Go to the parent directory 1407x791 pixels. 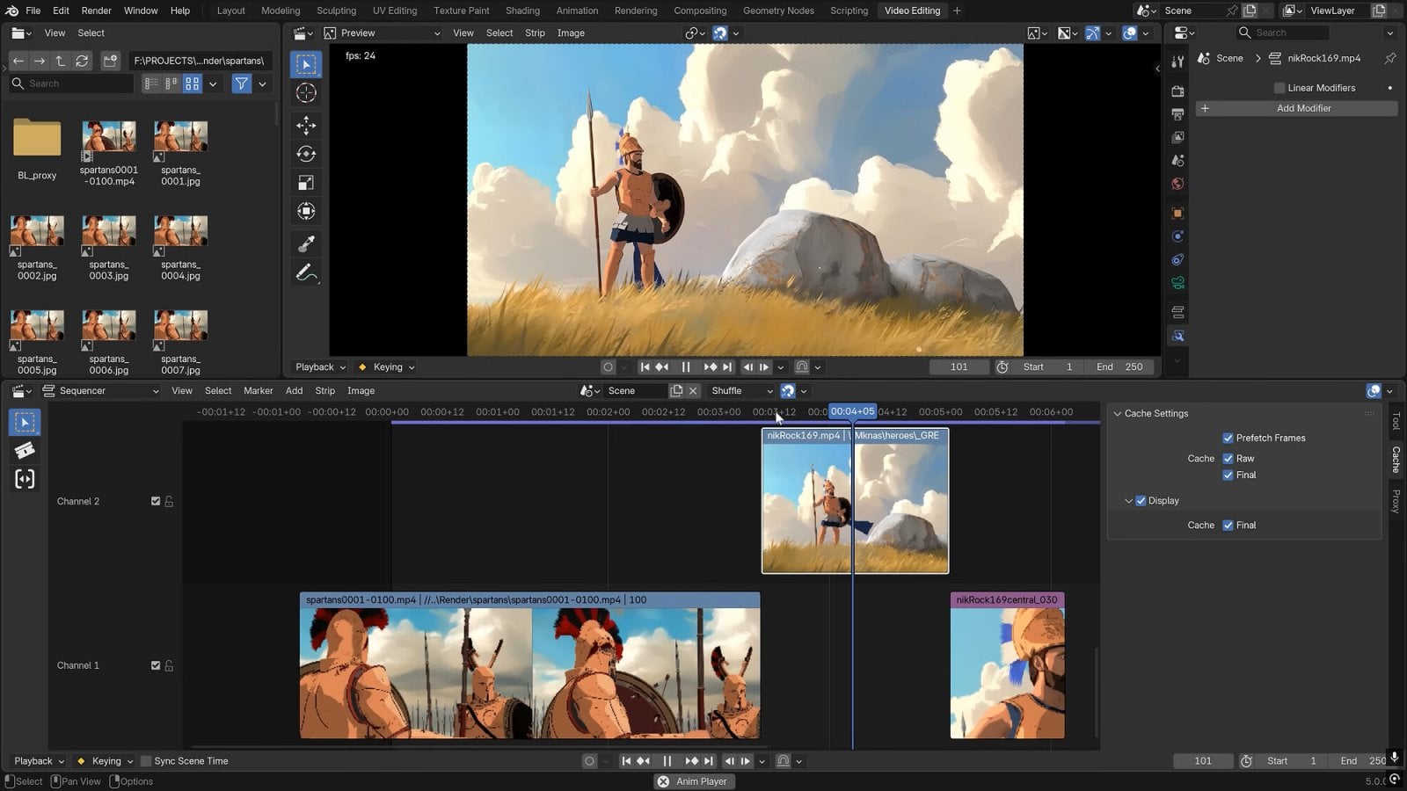tap(60, 61)
